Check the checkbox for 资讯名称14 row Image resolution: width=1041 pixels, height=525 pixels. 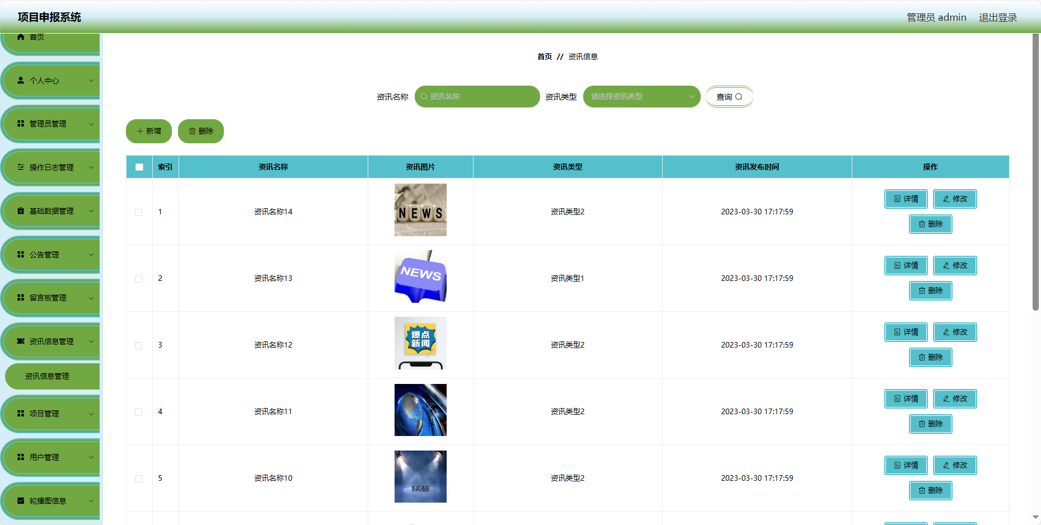[139, 212]
